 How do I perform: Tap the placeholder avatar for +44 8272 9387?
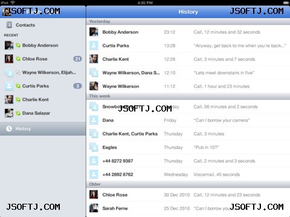tap(94, 161)
